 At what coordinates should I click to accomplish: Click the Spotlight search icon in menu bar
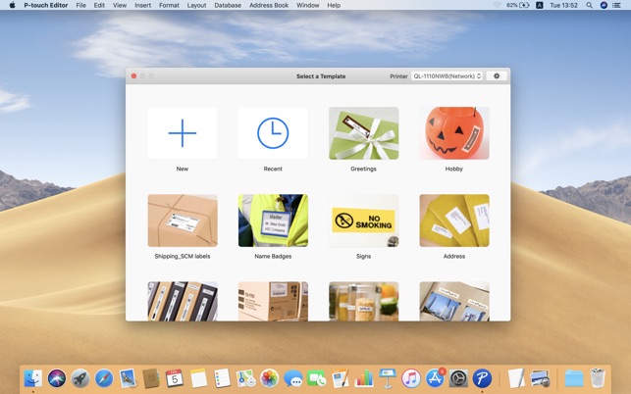point(589,5)
